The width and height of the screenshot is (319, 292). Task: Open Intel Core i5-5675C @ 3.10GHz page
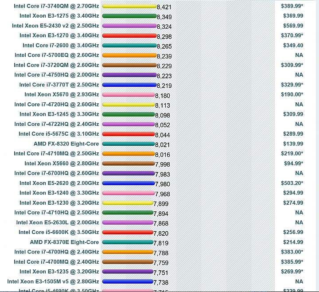[59, 134]
